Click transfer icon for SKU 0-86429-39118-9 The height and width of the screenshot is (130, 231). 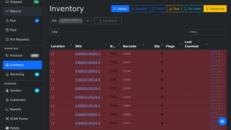pyautogui.click(x=219, y=80)
